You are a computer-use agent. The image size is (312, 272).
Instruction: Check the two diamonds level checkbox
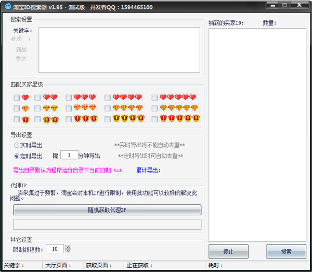[38, 109]
